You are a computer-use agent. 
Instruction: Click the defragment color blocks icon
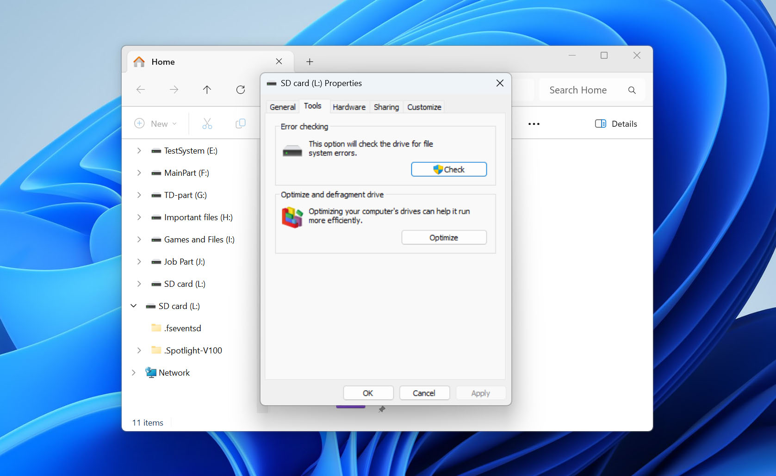[x=292, y=217]
